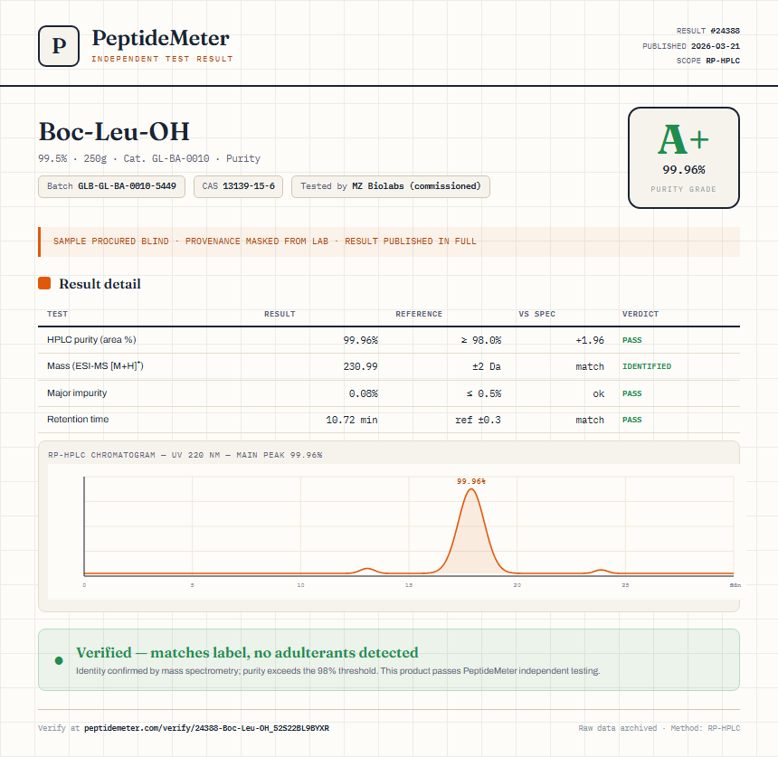This screenshot has height=757, width=778.
Task: Select the Mass (ESI-MS [M+H]+) row label
Action: tap(95, 366)
